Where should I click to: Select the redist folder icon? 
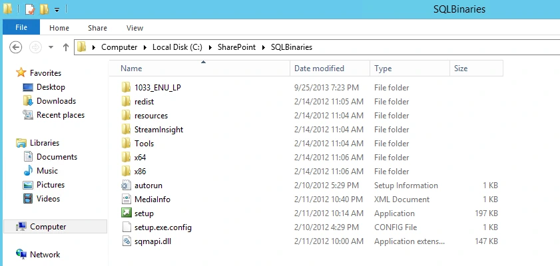[x=126, y=101]
